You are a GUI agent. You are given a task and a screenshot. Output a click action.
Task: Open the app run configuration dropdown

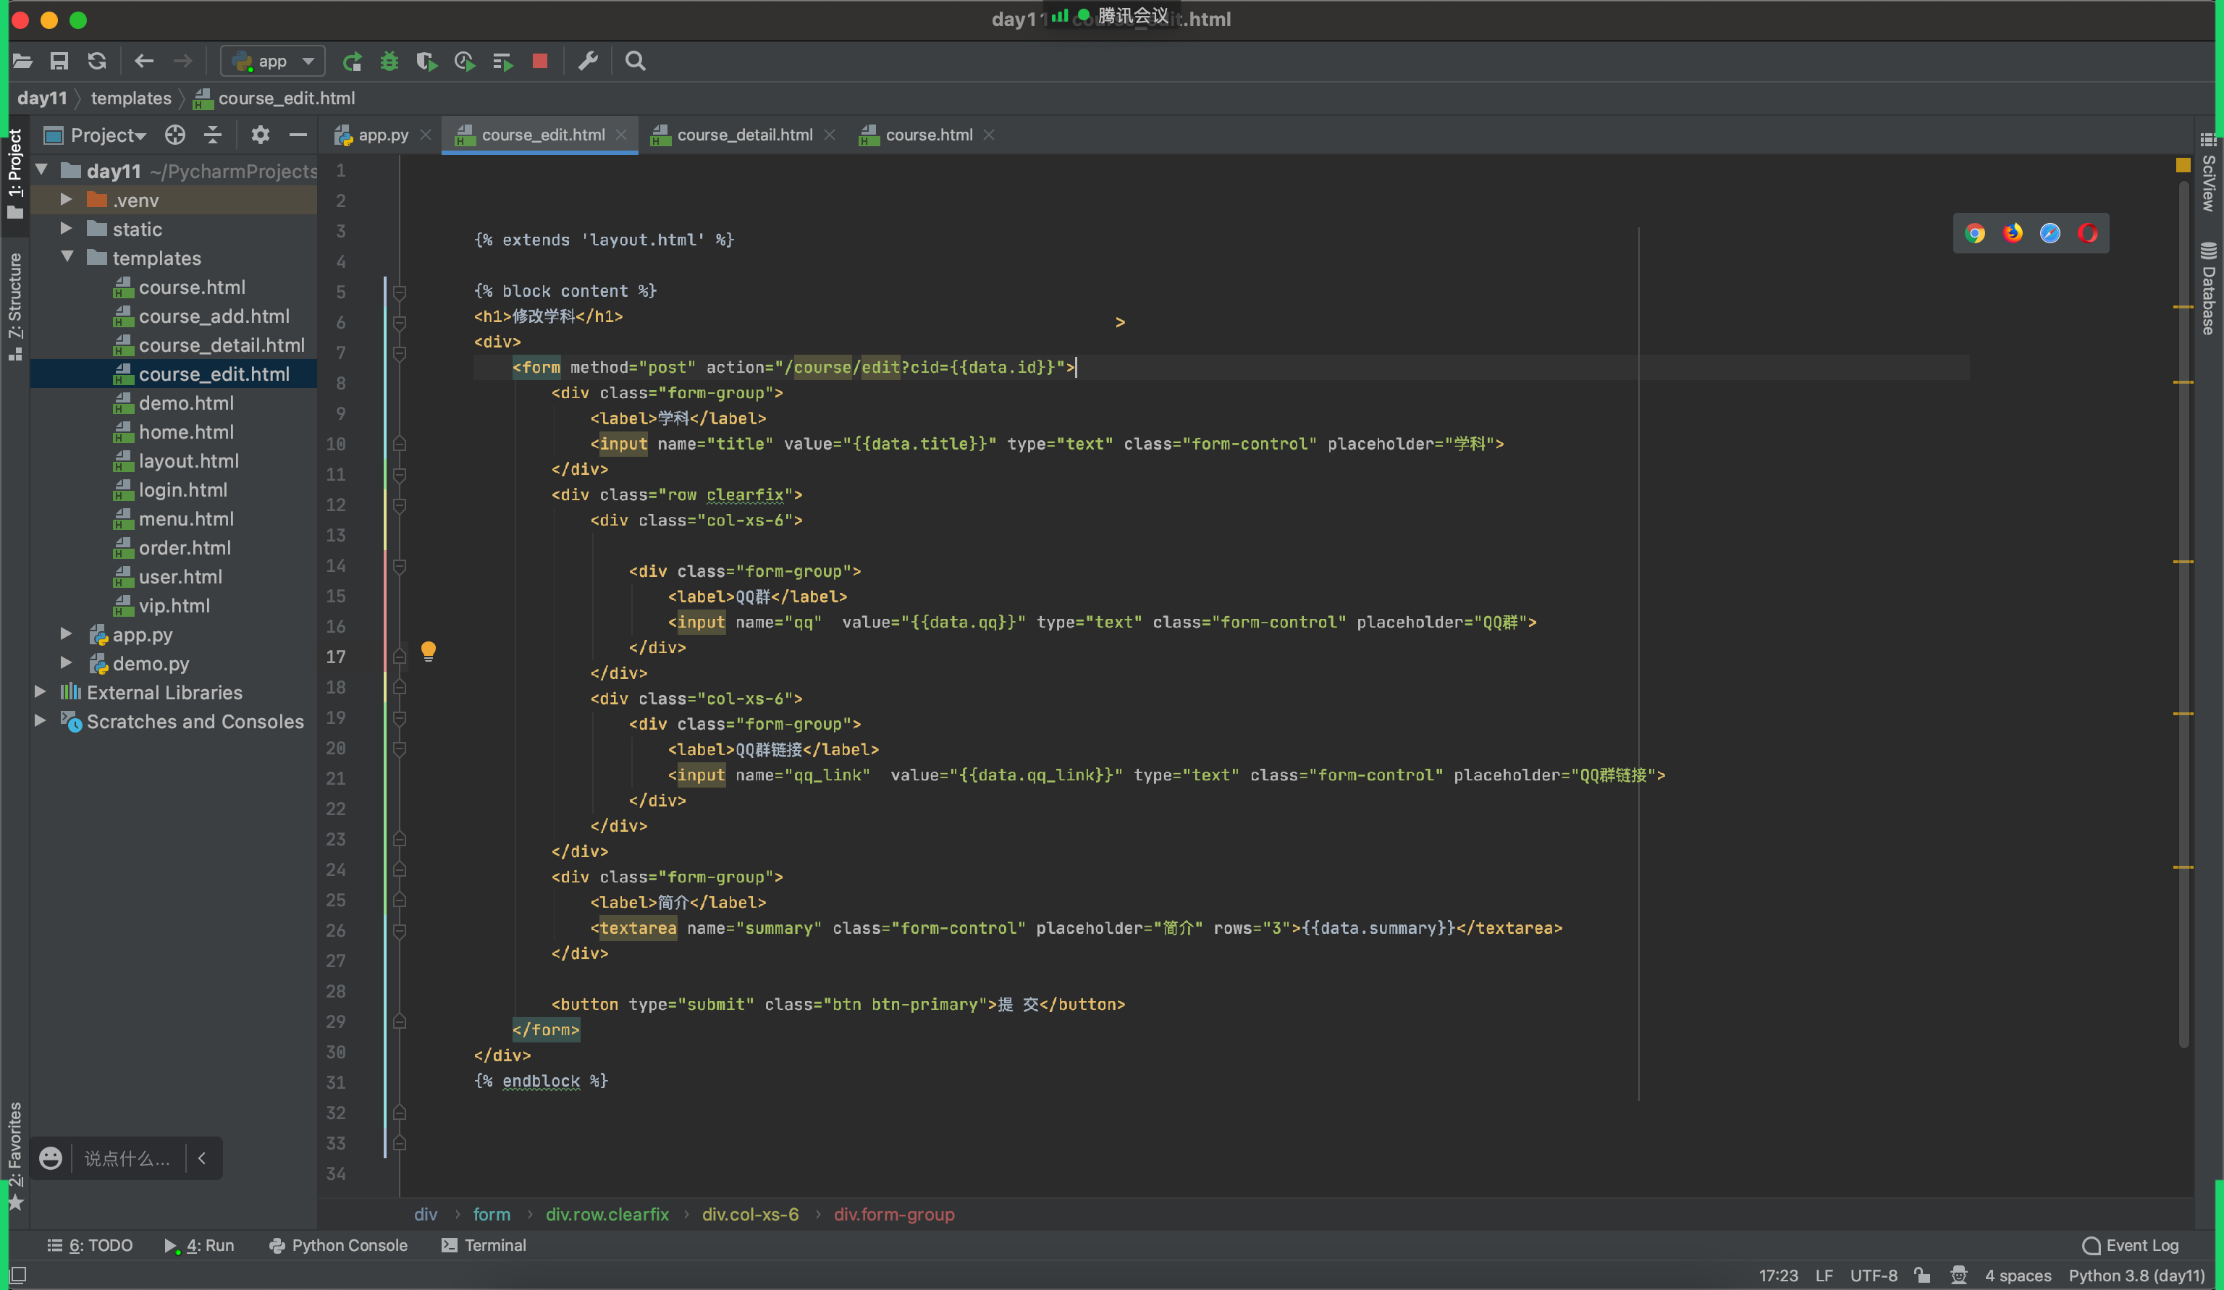[x=273, y=61]
